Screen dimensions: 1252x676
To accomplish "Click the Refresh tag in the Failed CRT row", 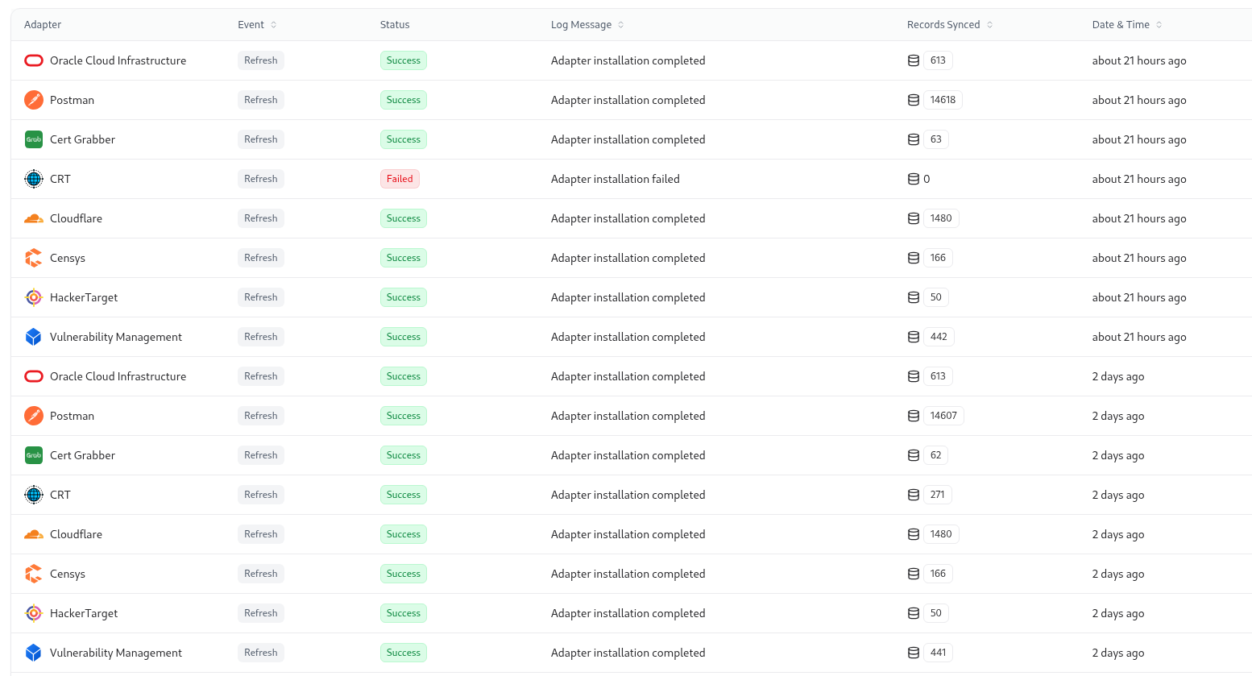I will tap(261, 179).
